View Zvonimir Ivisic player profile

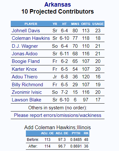(x=27, y=92)
